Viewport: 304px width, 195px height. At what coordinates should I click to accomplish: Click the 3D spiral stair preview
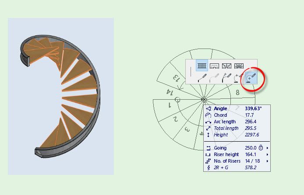click(x=61, y=96)
